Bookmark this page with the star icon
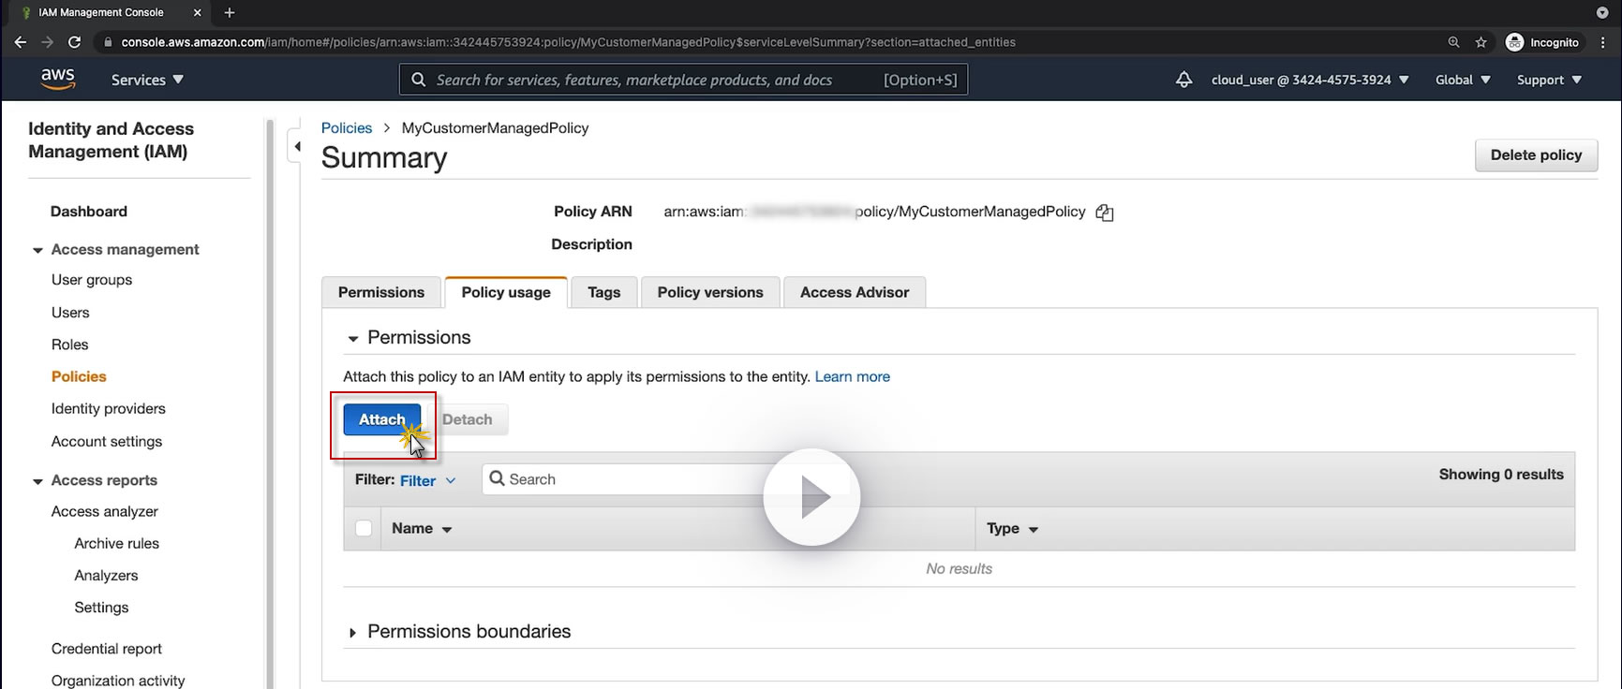Image resolution: width=1622 pixels, height=689 pixels. [x=1481, y=42]
